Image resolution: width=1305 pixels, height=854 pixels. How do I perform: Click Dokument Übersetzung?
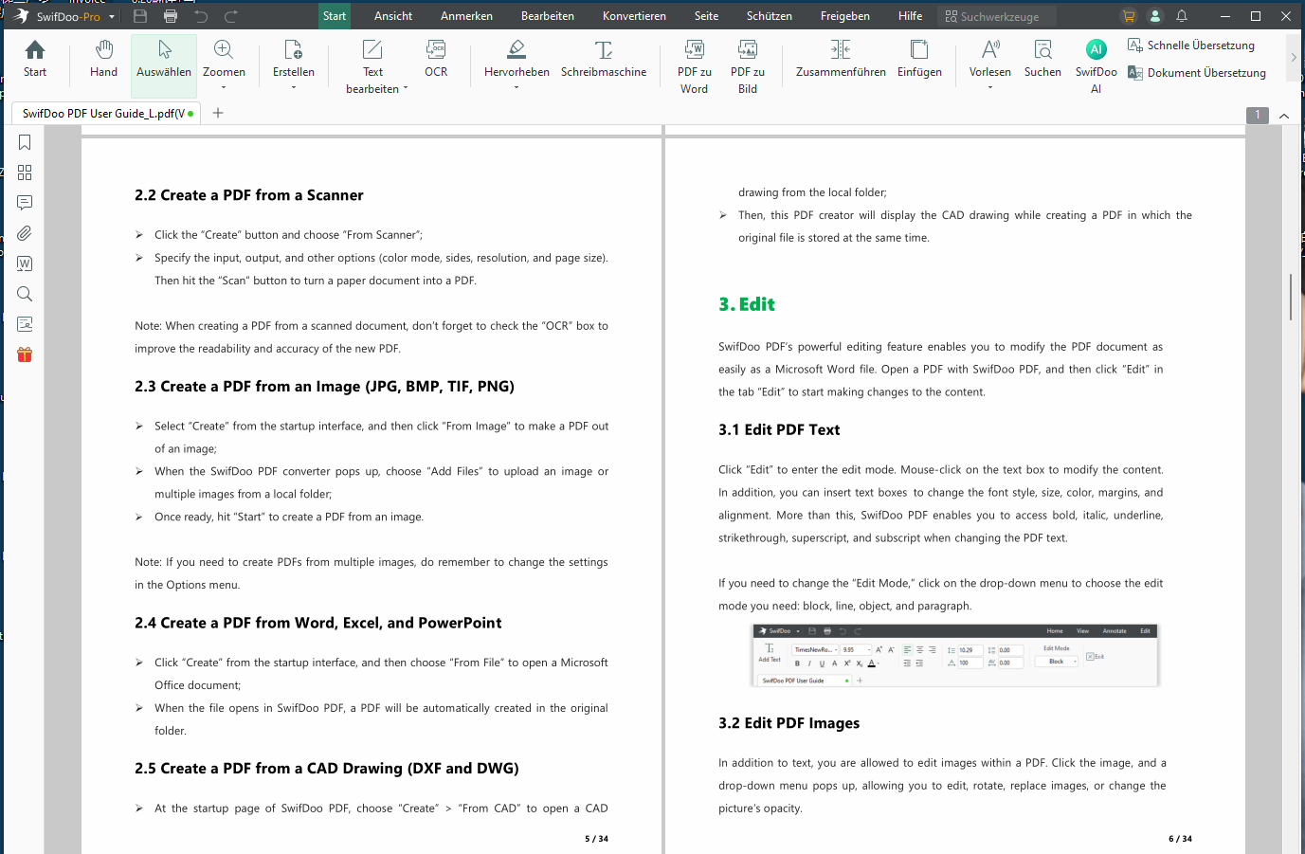1197,73
